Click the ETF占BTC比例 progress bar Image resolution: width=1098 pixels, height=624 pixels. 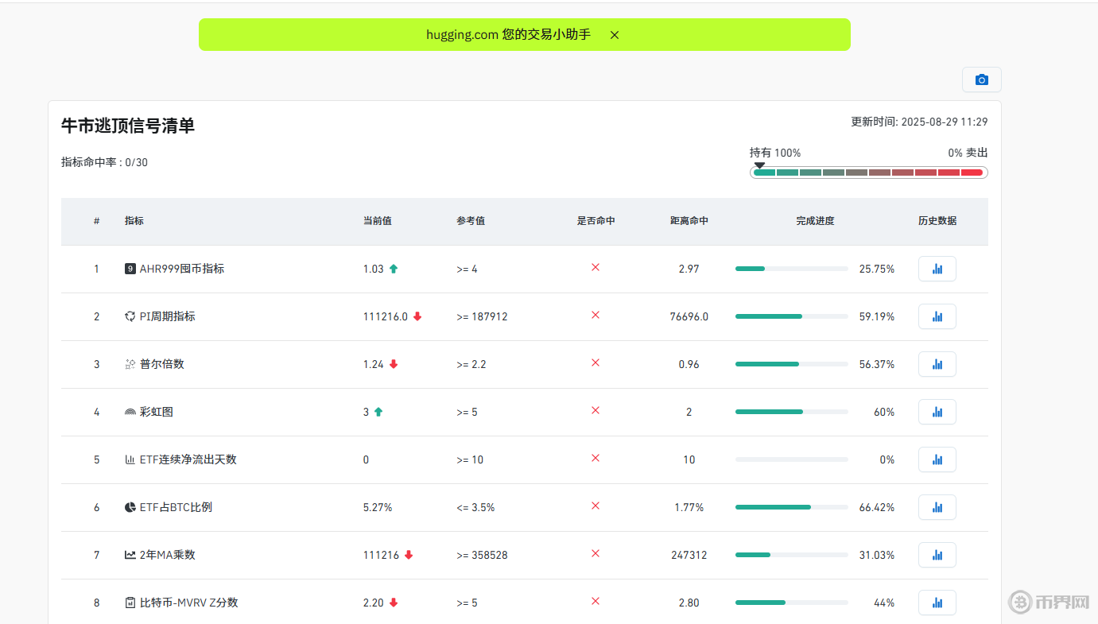(791, 507)
